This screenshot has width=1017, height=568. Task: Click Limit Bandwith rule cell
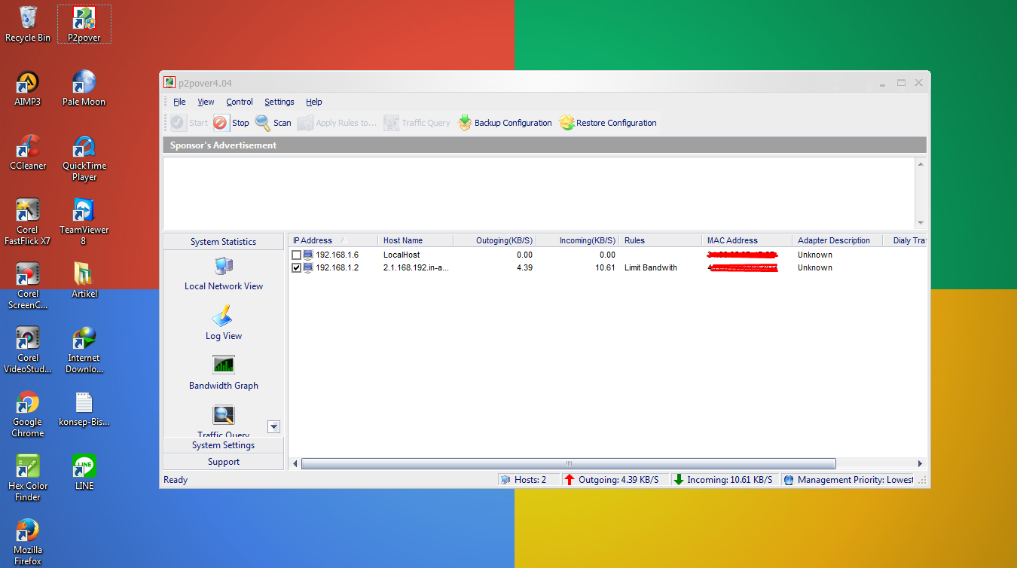[x=650, y=267]
